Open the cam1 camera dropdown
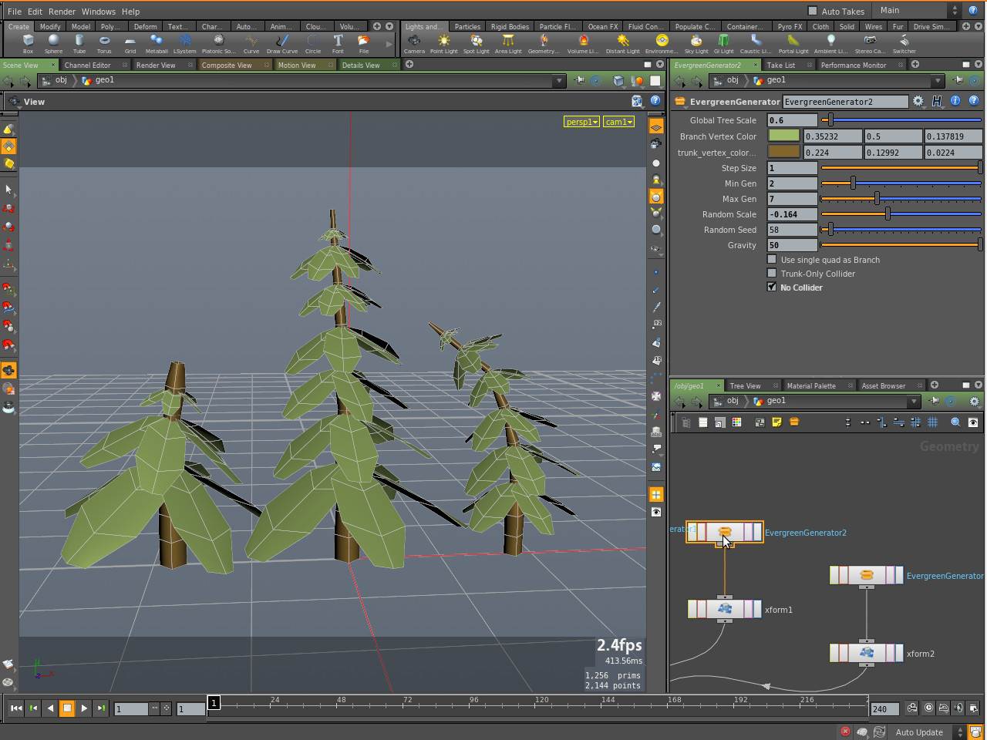The height and width of the screenshot is (740, 987). coord(618,122)
